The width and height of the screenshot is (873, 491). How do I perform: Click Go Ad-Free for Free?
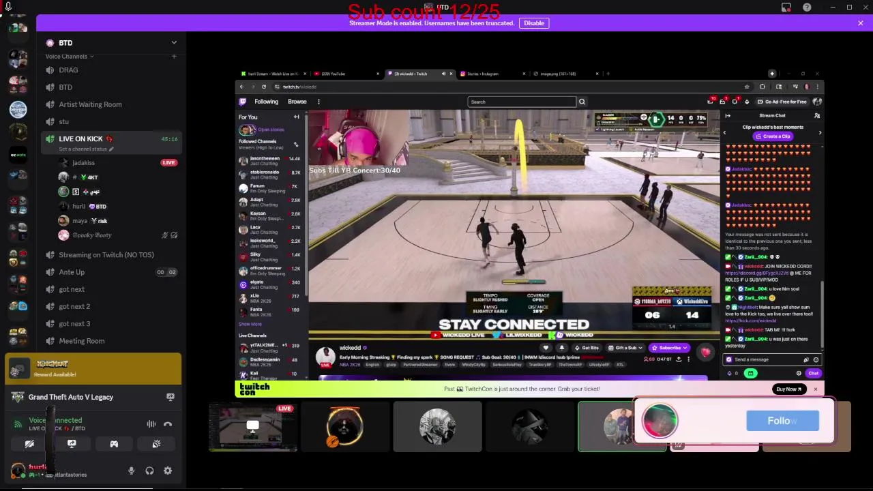coord(782,102)
